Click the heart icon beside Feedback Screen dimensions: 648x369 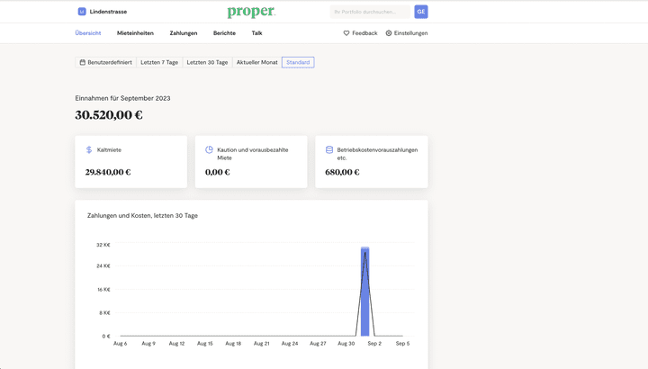(x=346, y=33)
